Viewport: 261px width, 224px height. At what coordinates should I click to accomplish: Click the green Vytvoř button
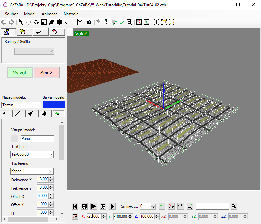[20, 72]
